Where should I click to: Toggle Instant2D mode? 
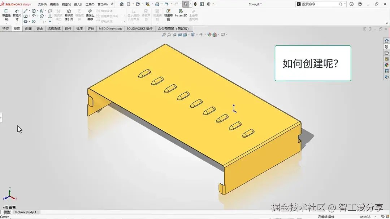pos(181,13)
